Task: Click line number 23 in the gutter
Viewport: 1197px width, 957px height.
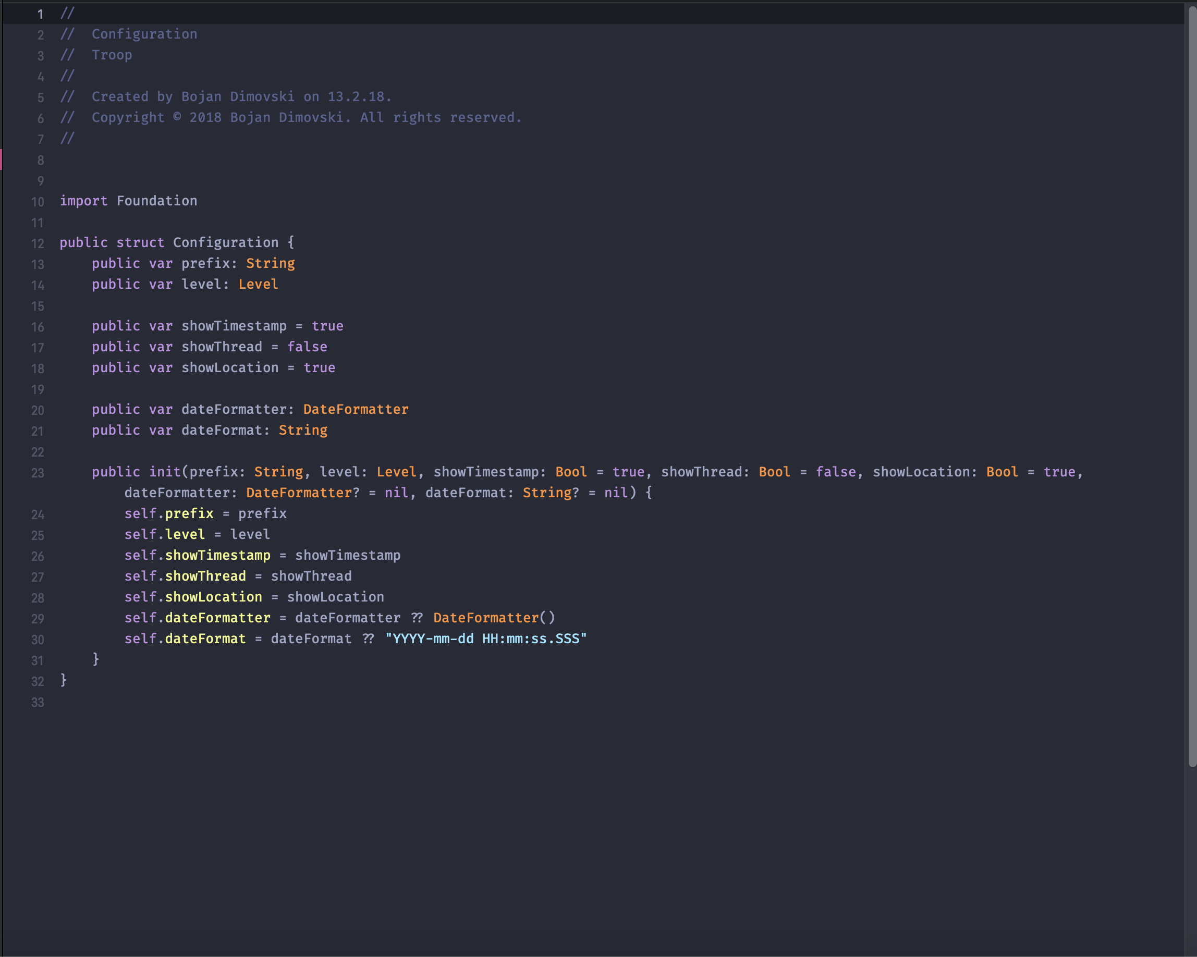Action: (x=37, y=473)
